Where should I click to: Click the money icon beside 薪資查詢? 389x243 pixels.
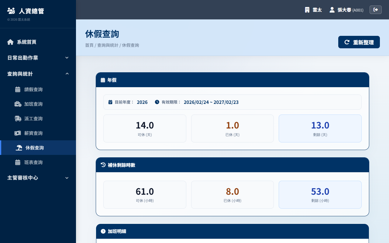(x=18, y=133)
